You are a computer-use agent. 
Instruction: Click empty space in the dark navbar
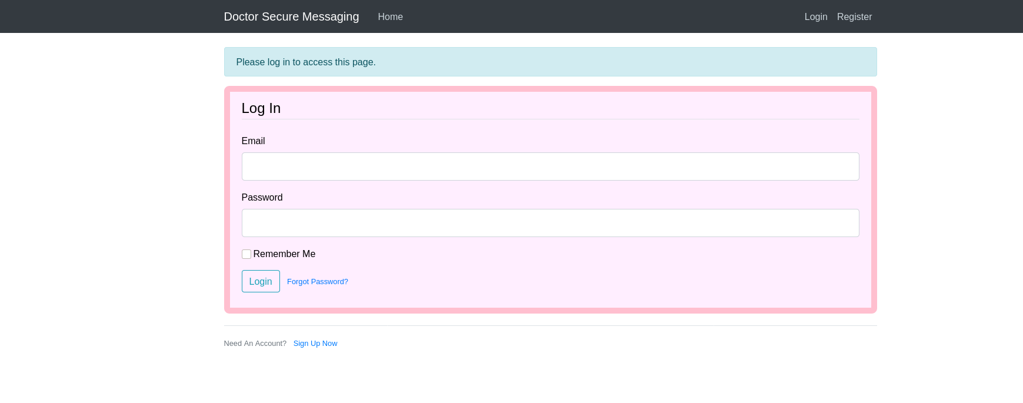[x=588, y=16]
